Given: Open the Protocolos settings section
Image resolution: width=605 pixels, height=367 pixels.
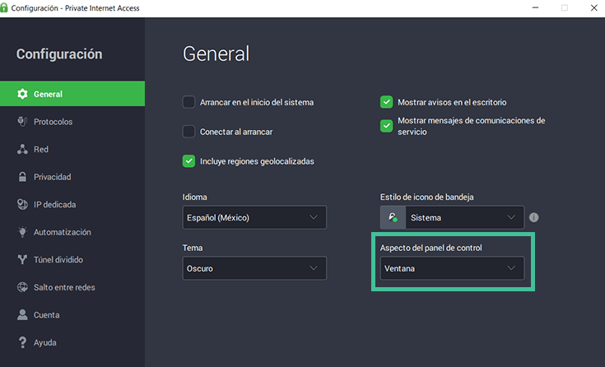Looking at the screenshot, I should click(x=72, y=122).
